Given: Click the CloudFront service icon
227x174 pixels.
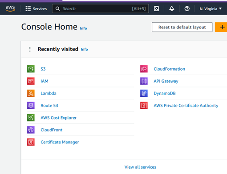Looking at the screenshot, I should tap(31, 130).
